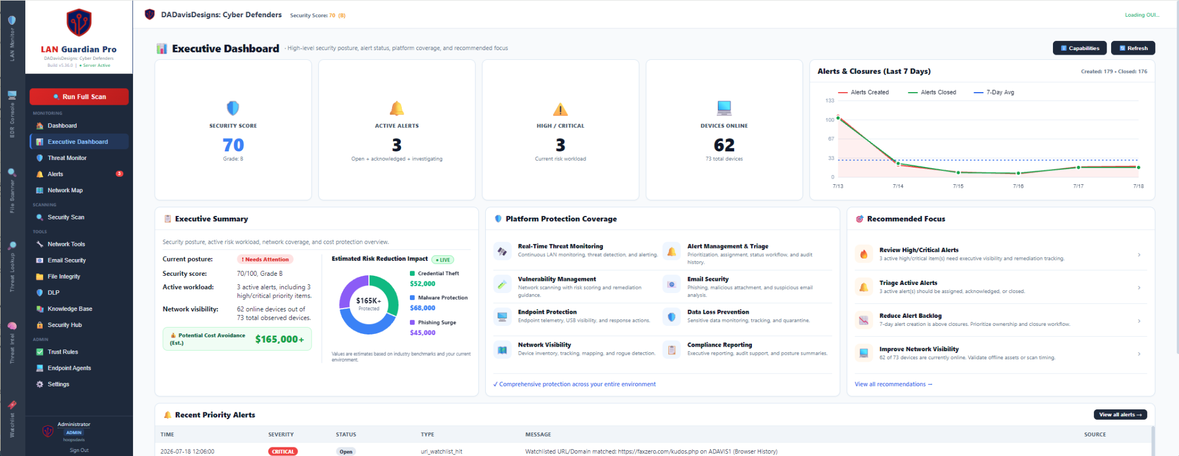
Task: Toggle Alerts Closed legend in chart
Action: coord(932,92)
